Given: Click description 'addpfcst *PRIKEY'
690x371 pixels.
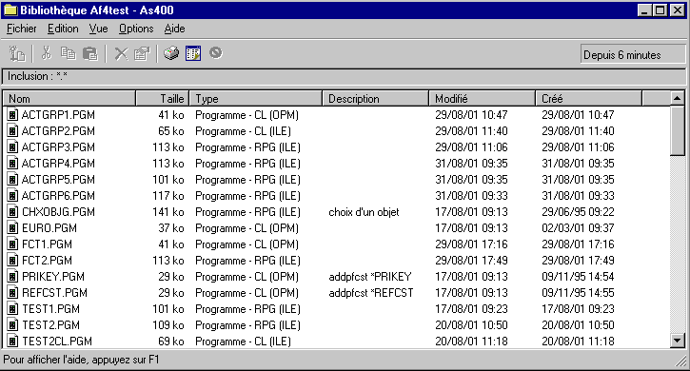Looking at the screenshot, I should (370, 277).
